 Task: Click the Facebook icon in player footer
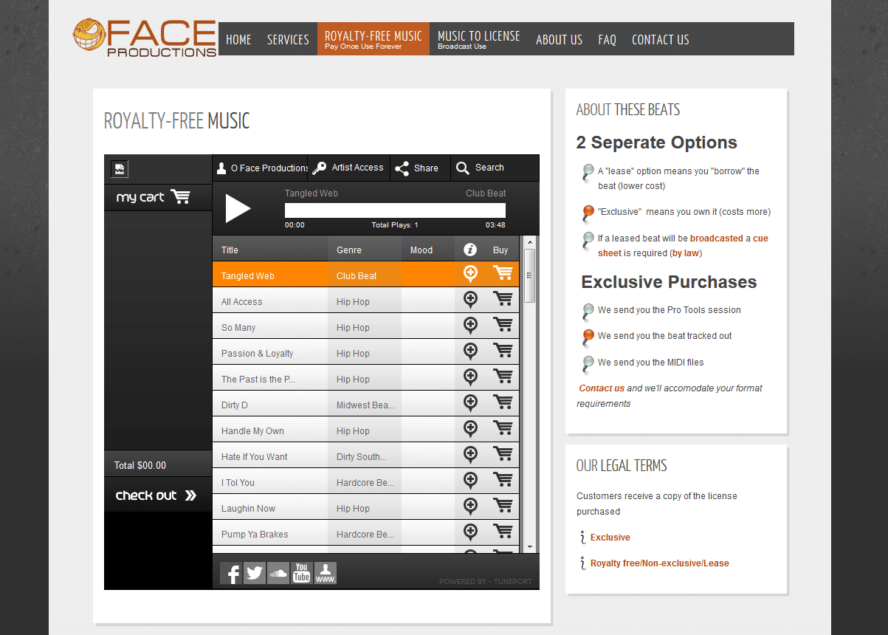(x=231, y=573)
